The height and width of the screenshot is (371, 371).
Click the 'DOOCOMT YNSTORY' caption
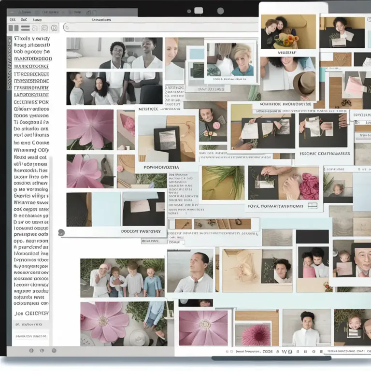[x=141, y=231]
